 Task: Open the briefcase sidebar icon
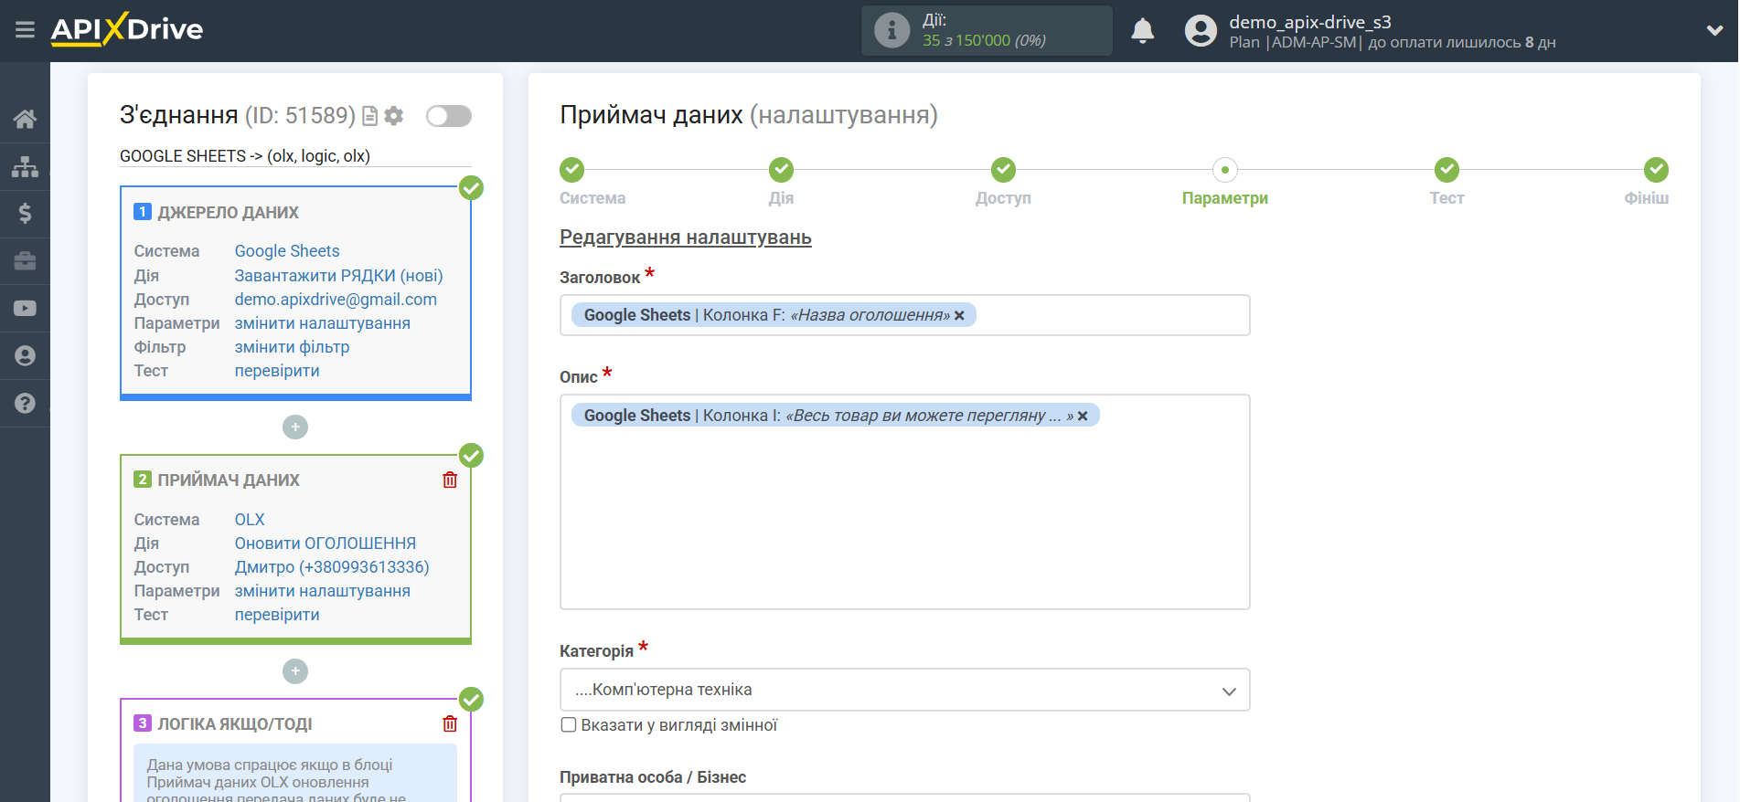[x=25, y=261]
